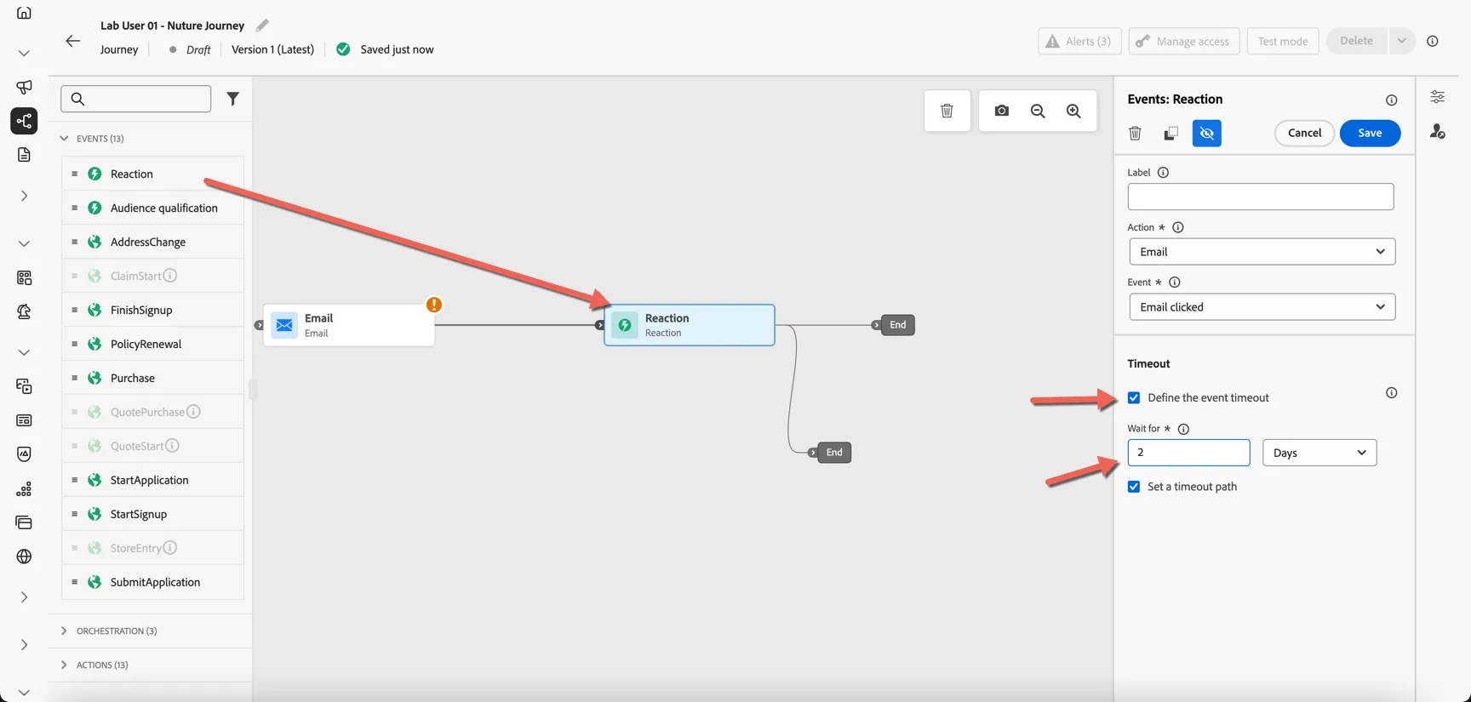Click the copy icon in Reaction panel
Image resolution: width=1471 pixels, height=702 pixels.
point(1171,133)
